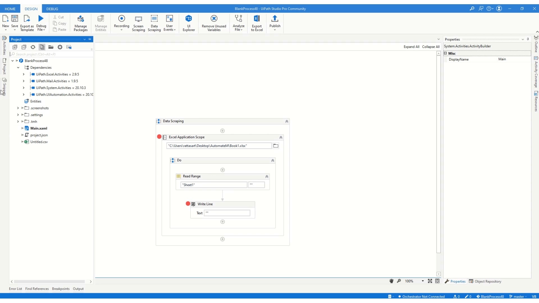Open the zoom level dropdown
The height and width of the screenshot is (303, 539).
click(x=422, y=281)
